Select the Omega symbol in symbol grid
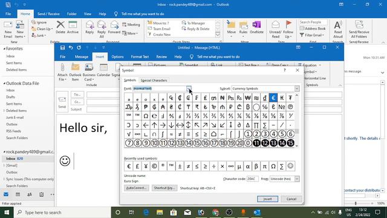This screenshot has width=387, height=218. 146,116
